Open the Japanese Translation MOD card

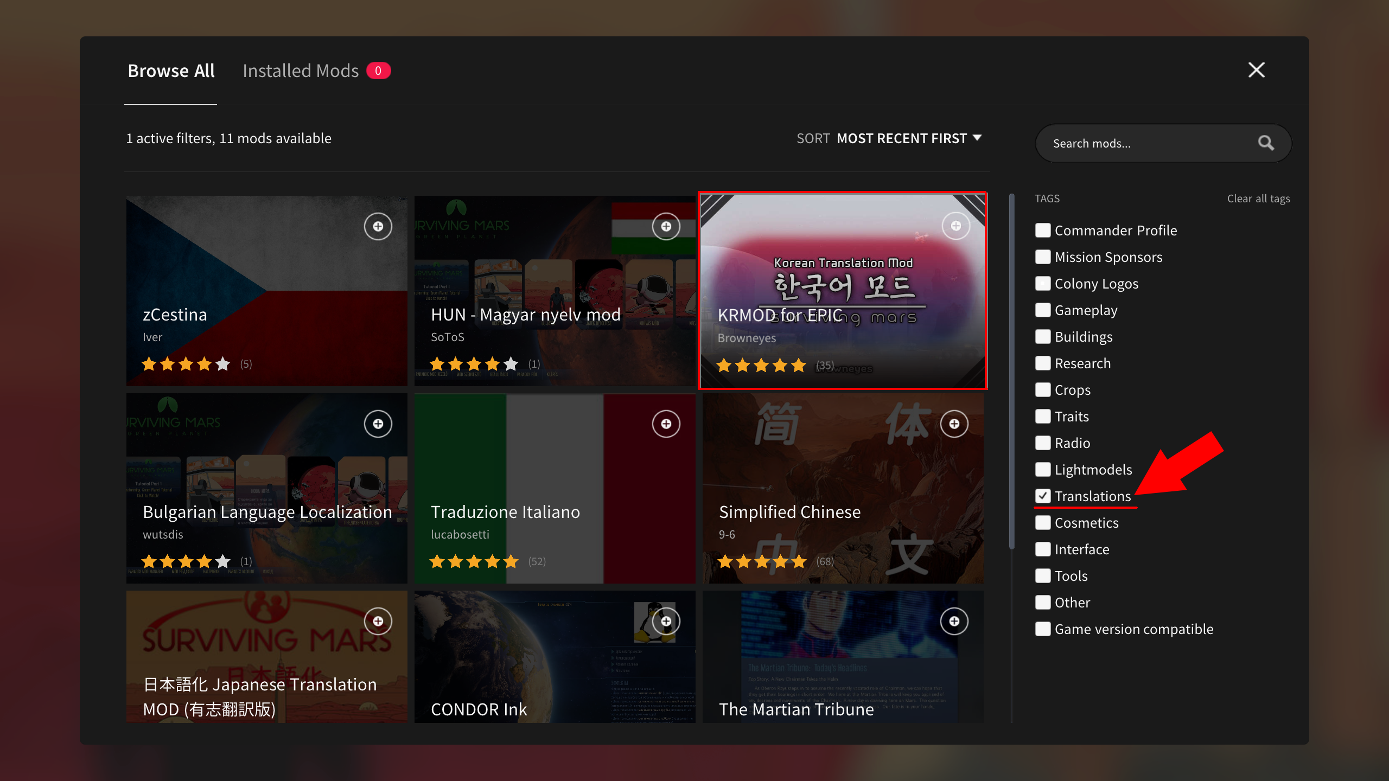[x=266, y=657]
